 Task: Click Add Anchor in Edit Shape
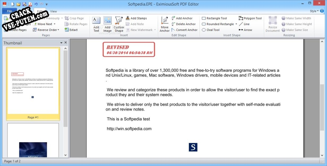pyautogui.click(x=182, y=18)
